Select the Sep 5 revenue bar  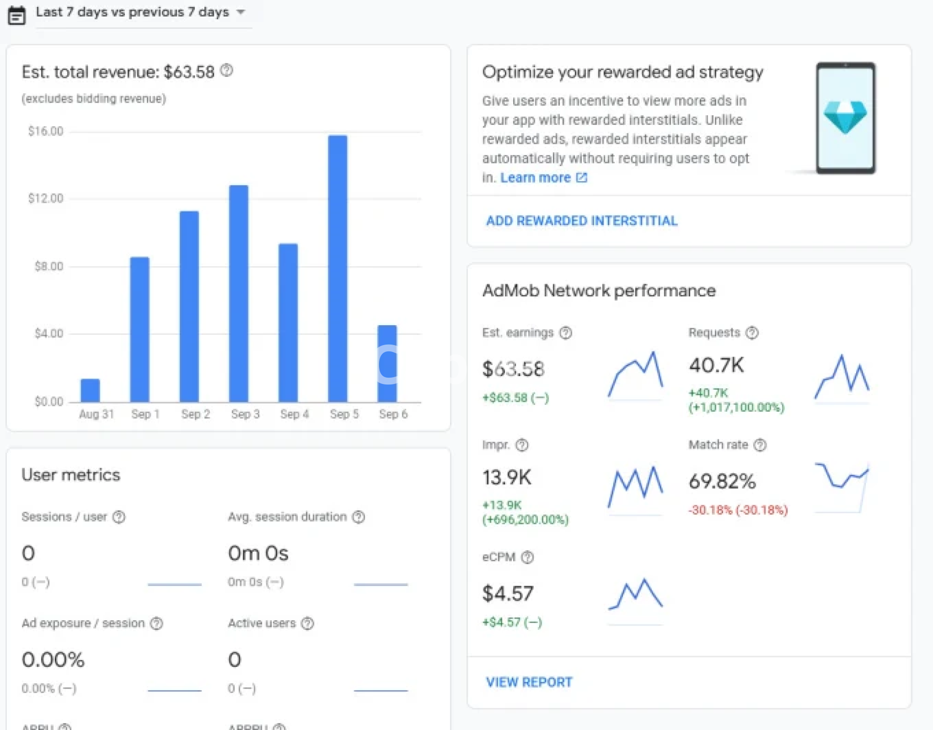point(338,268)
